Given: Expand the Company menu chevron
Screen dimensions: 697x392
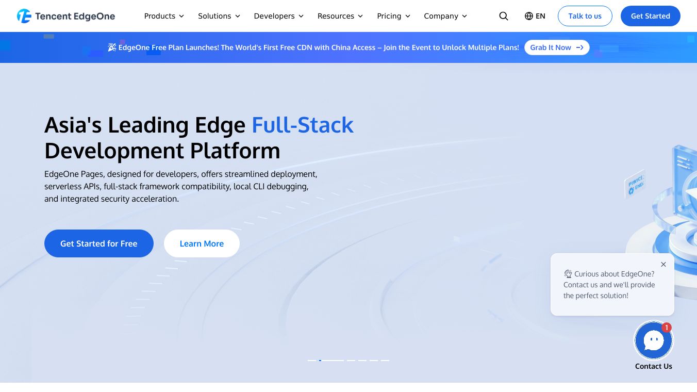Looking at the screenshot, I should pos(464,16).
